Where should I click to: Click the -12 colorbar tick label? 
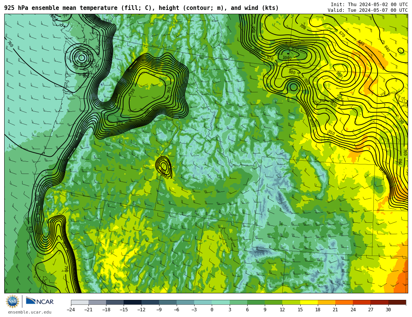click(142, 310)
